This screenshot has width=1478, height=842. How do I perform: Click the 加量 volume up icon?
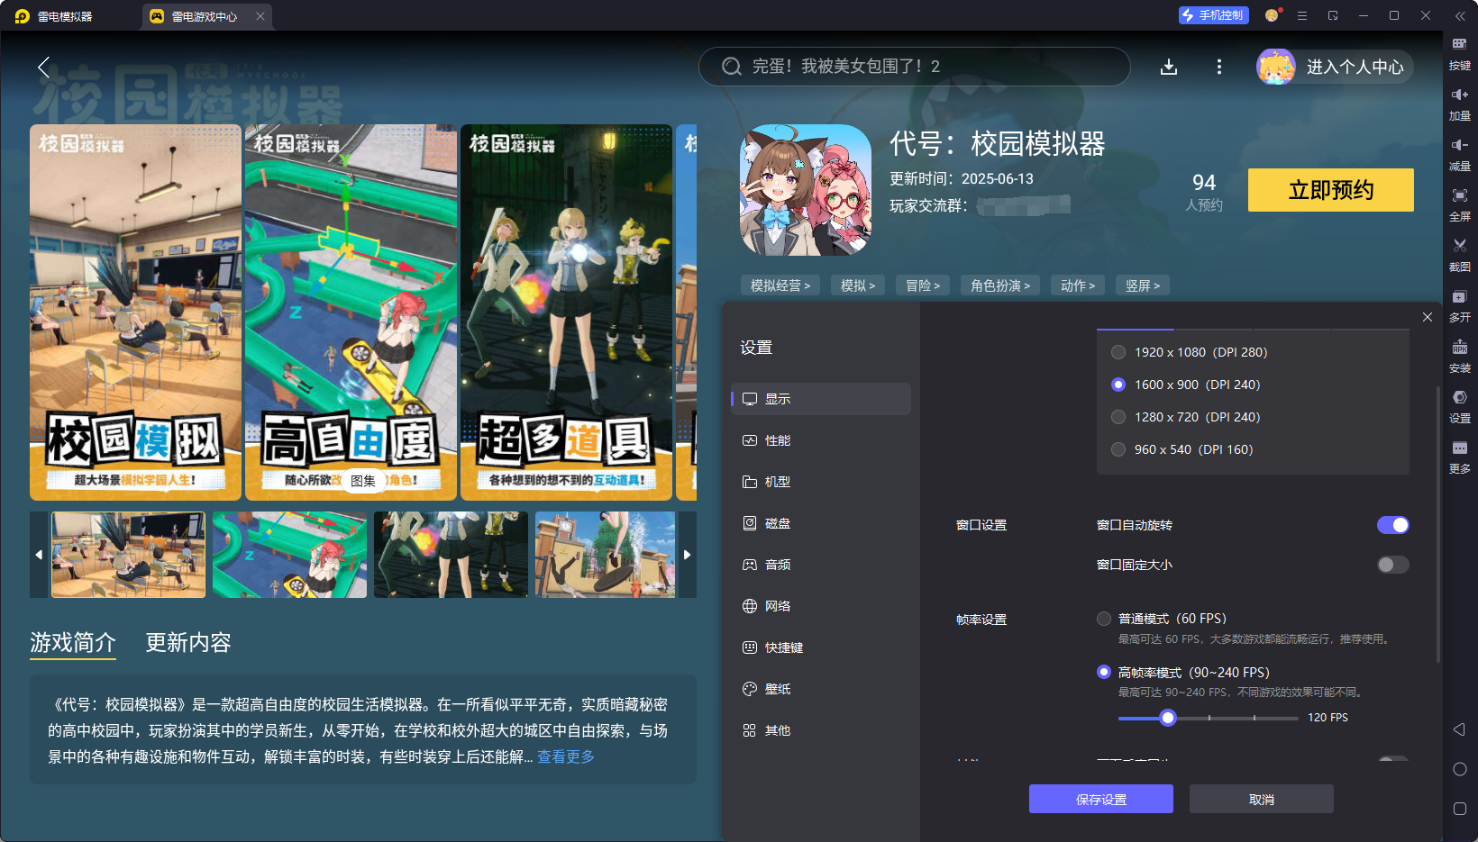[1459, 95]
